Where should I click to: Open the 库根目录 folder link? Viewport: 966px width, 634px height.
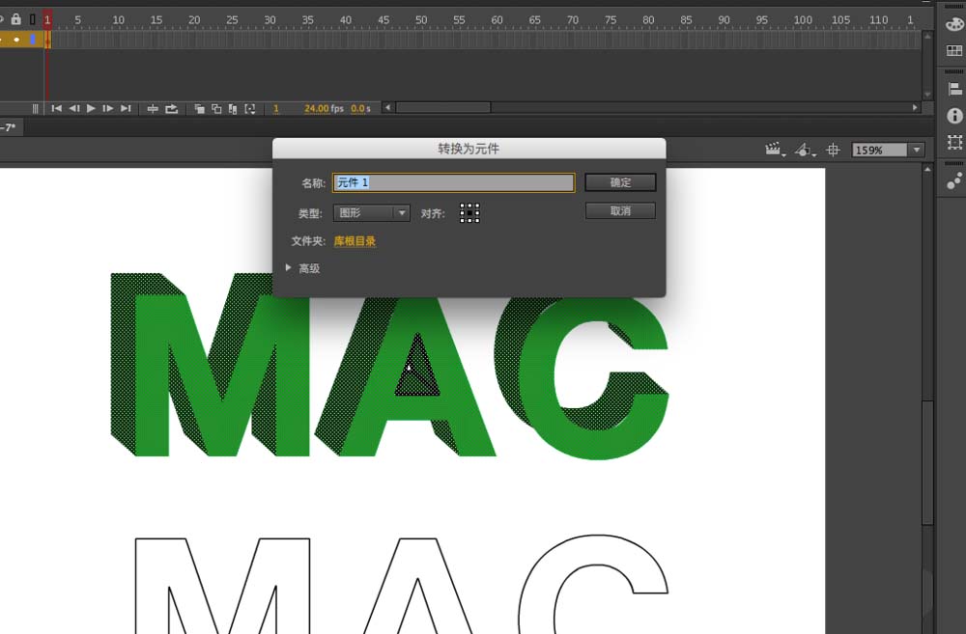(x=355, y=241)
